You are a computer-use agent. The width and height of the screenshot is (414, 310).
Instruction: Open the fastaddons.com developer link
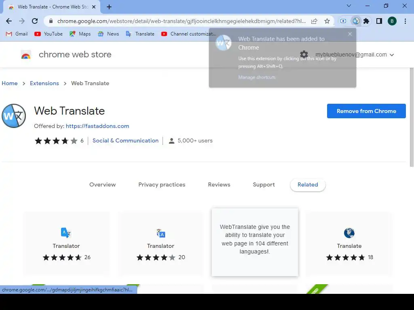[97, 126]
